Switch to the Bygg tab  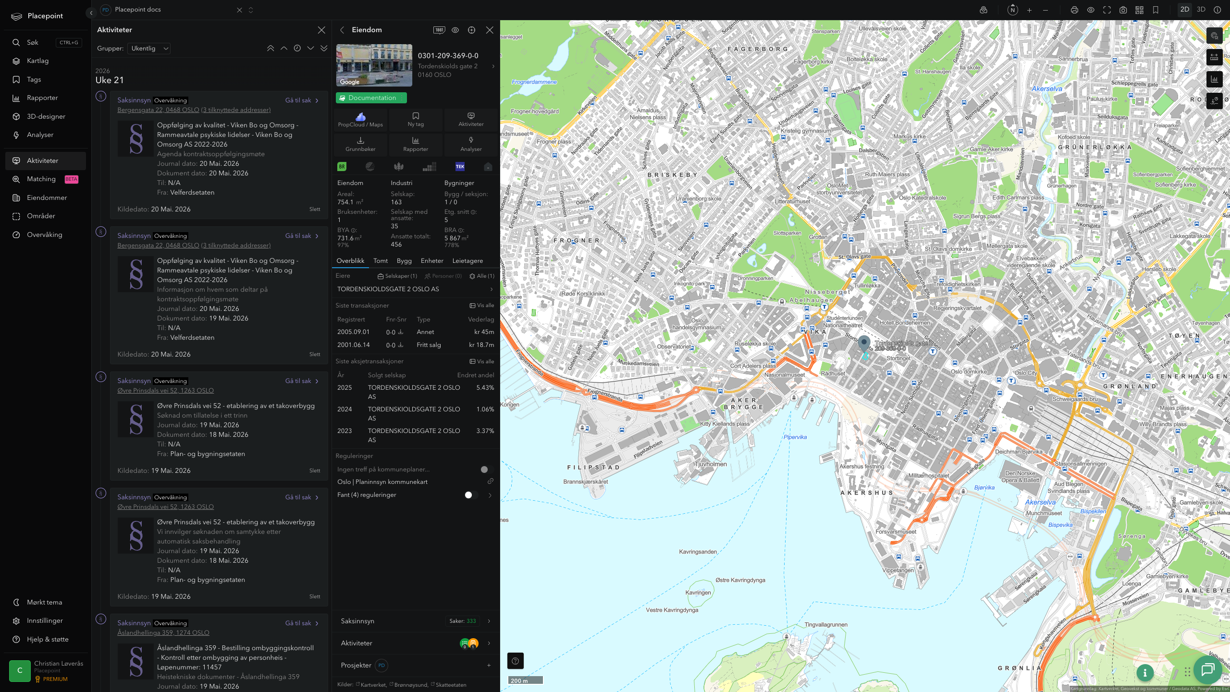404,261
